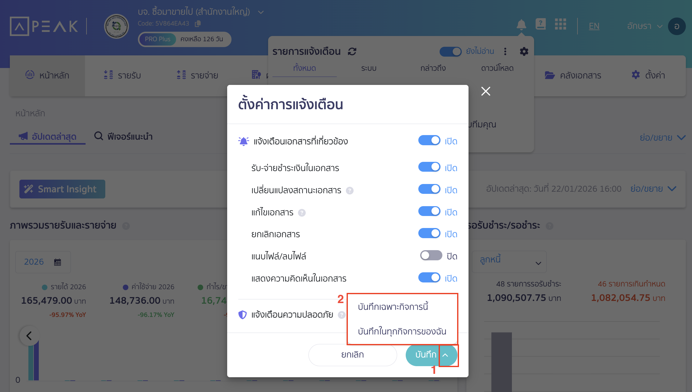The height and width of the screenshot is (392, 692).
Task: Click the Smart Insight wand icon
Action: pos(29,189)
